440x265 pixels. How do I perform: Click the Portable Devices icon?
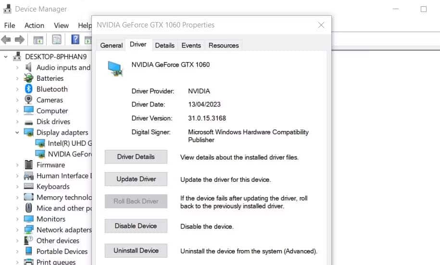click(x=29, y=251)
